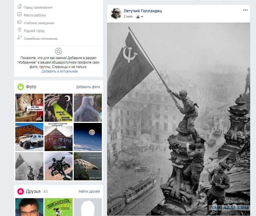The image size is (256, 216).
Task: Open the Фото section heading
Action: point(31,87)
